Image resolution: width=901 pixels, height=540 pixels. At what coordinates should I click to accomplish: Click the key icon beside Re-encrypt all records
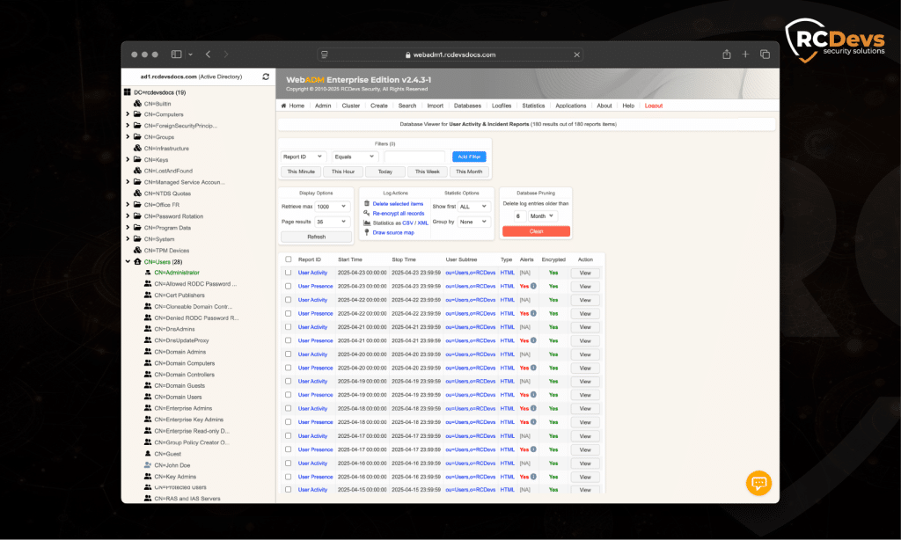pos(367,213)
